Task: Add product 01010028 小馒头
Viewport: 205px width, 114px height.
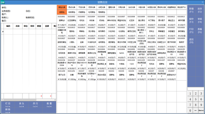Action: click(x=72, y=42)
